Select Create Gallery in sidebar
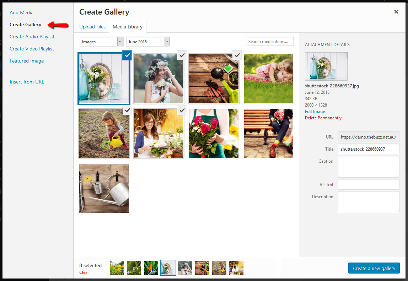Image resolution: width=408 pixels, height=281 pixels. tap(26, 25)
